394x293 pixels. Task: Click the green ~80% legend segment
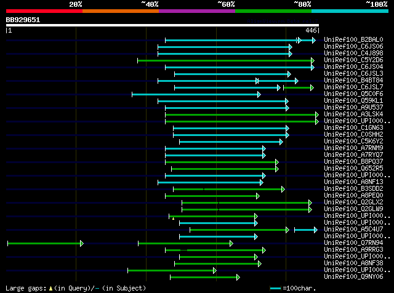pyautogui.click(x=273, y=11)
